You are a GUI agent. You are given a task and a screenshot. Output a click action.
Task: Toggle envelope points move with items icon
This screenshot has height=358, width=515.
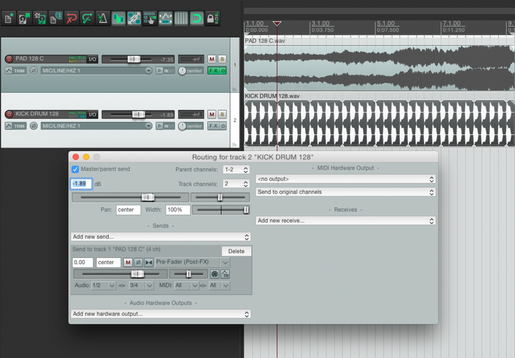166,18
